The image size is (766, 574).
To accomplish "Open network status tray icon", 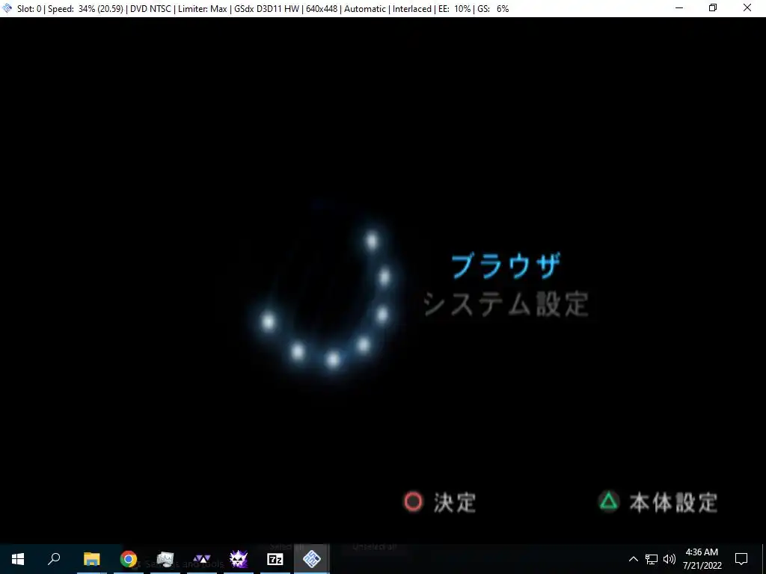I will [x=652, y=559].
